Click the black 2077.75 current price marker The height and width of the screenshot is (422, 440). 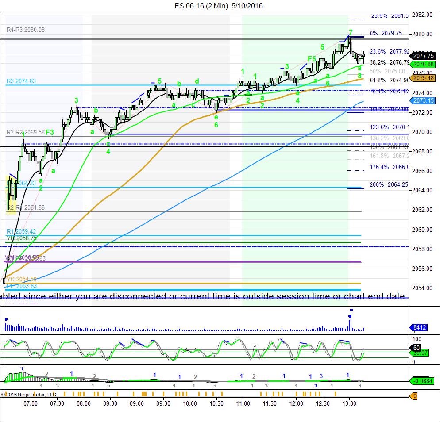coord(423,56)
